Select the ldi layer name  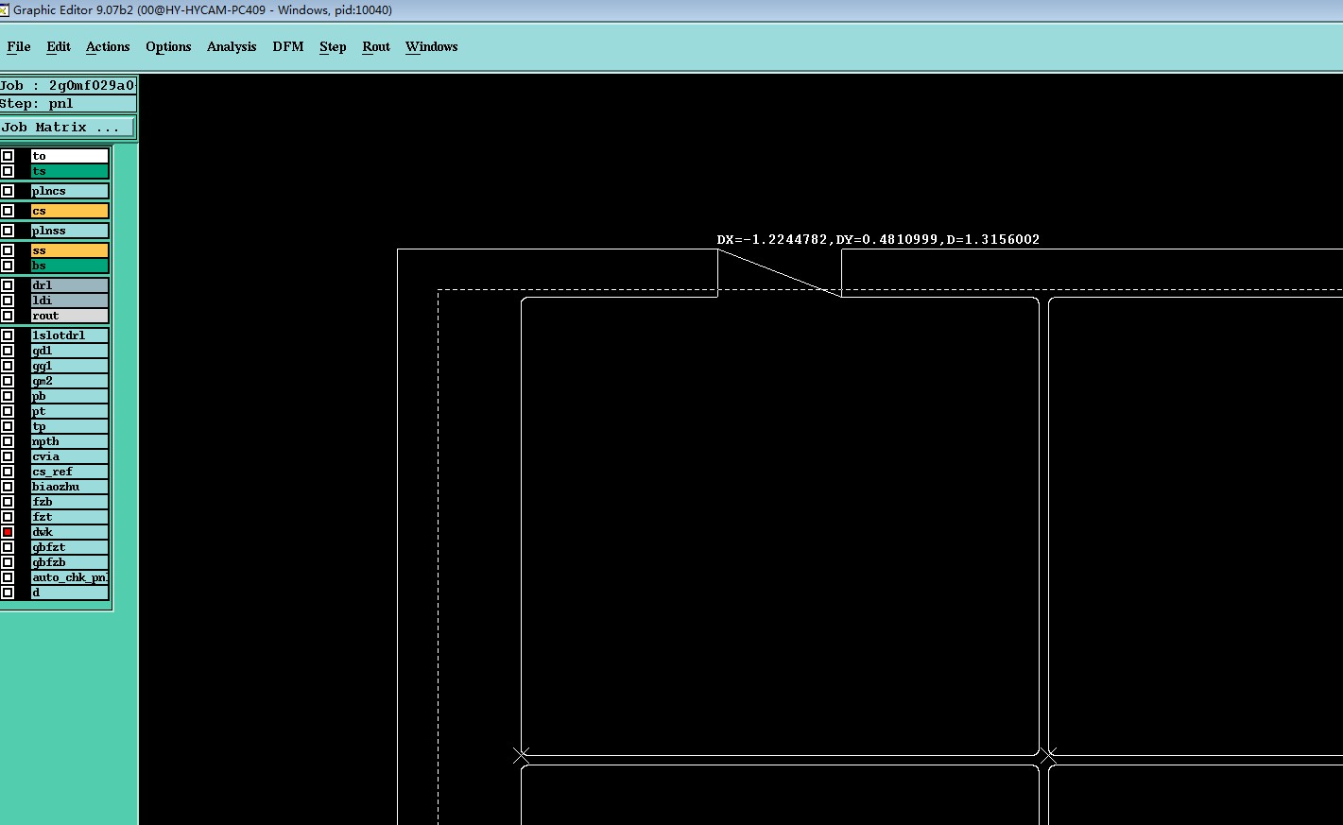pos(70,301)
